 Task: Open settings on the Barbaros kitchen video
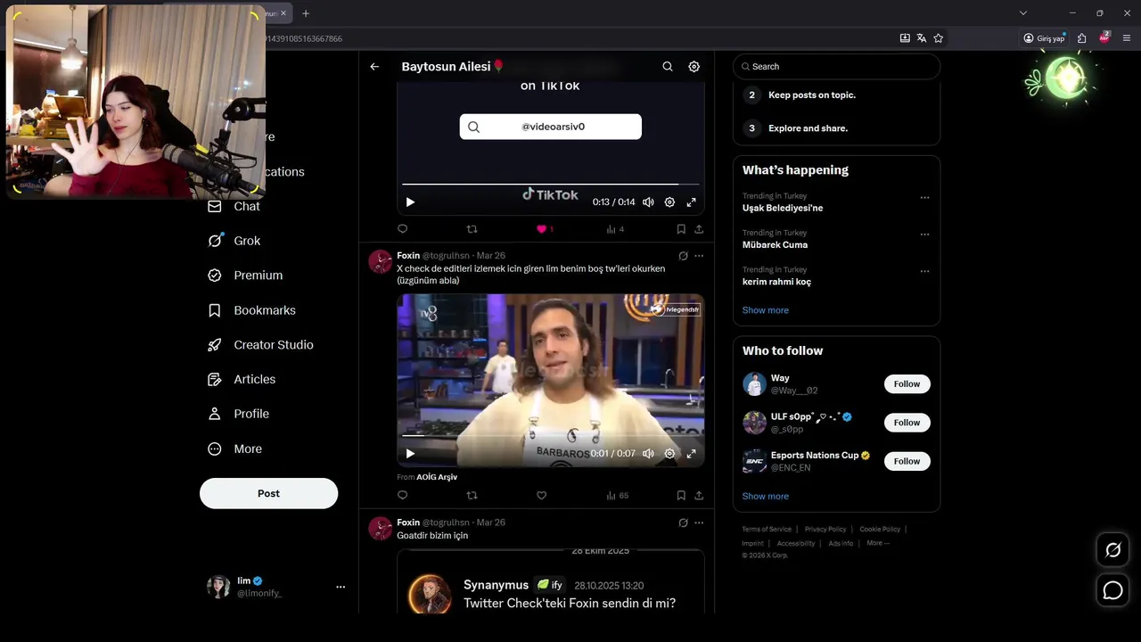[x=669, y=454]
